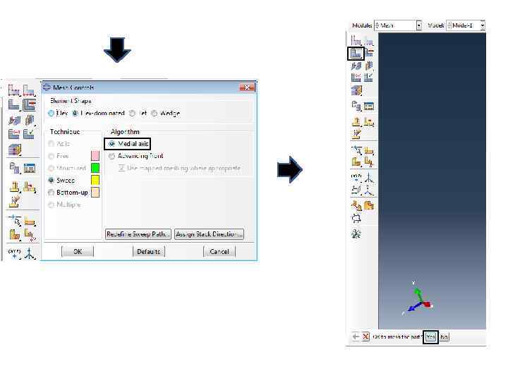Click back arrow in the prompt area
The image size is (508, 381).
tap(356, 337)
